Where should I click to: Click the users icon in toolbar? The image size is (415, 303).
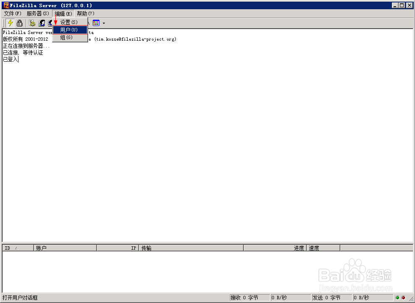(x=42, y=23)
